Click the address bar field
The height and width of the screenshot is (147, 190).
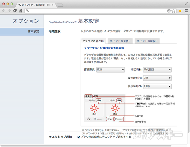(100, 11)
